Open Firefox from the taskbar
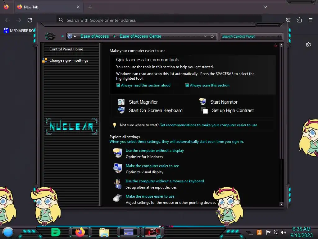 80,232
